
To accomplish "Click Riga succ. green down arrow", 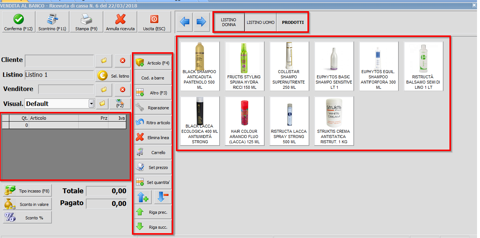I will click(152, 226).
